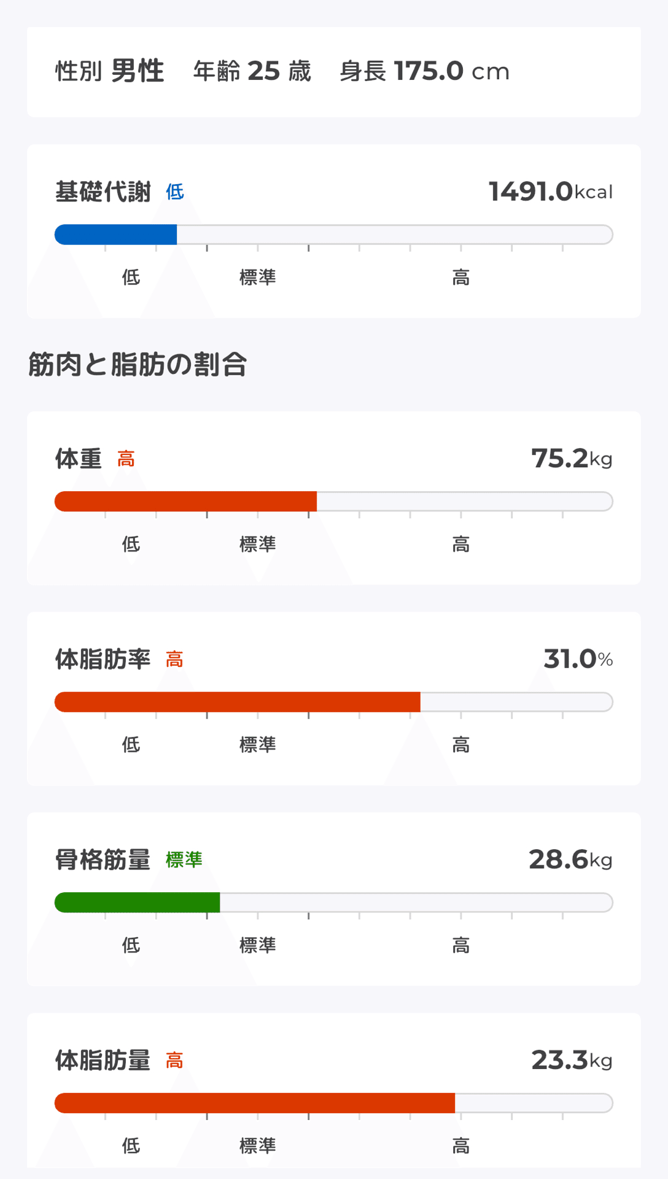Viewport: 668px width, 1179px height.
Task: Click the 標準 scale label under 基礎代謝 bar
Action: (x=257, y=278)
